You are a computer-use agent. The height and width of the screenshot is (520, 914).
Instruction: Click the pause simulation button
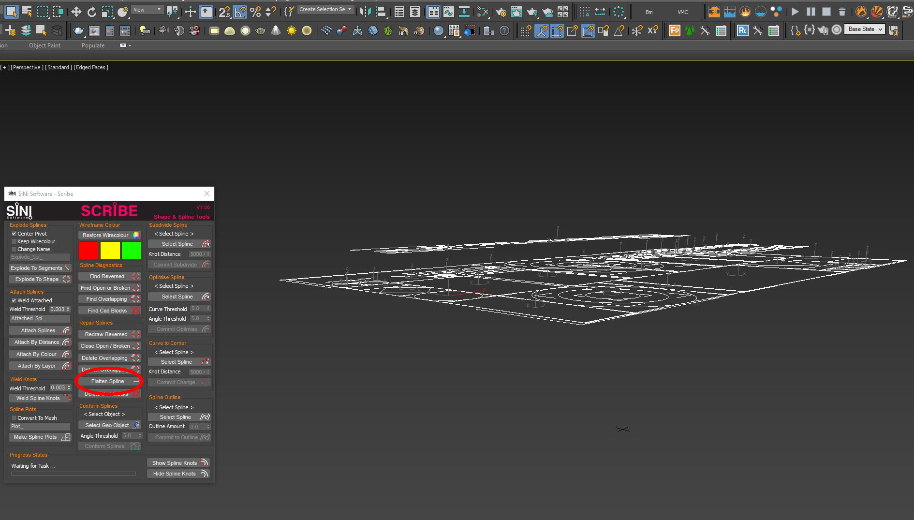811,11
